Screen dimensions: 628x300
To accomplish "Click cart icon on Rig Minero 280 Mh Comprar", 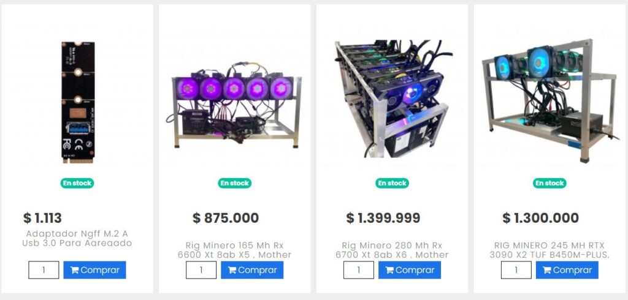I will pos(389,271).
